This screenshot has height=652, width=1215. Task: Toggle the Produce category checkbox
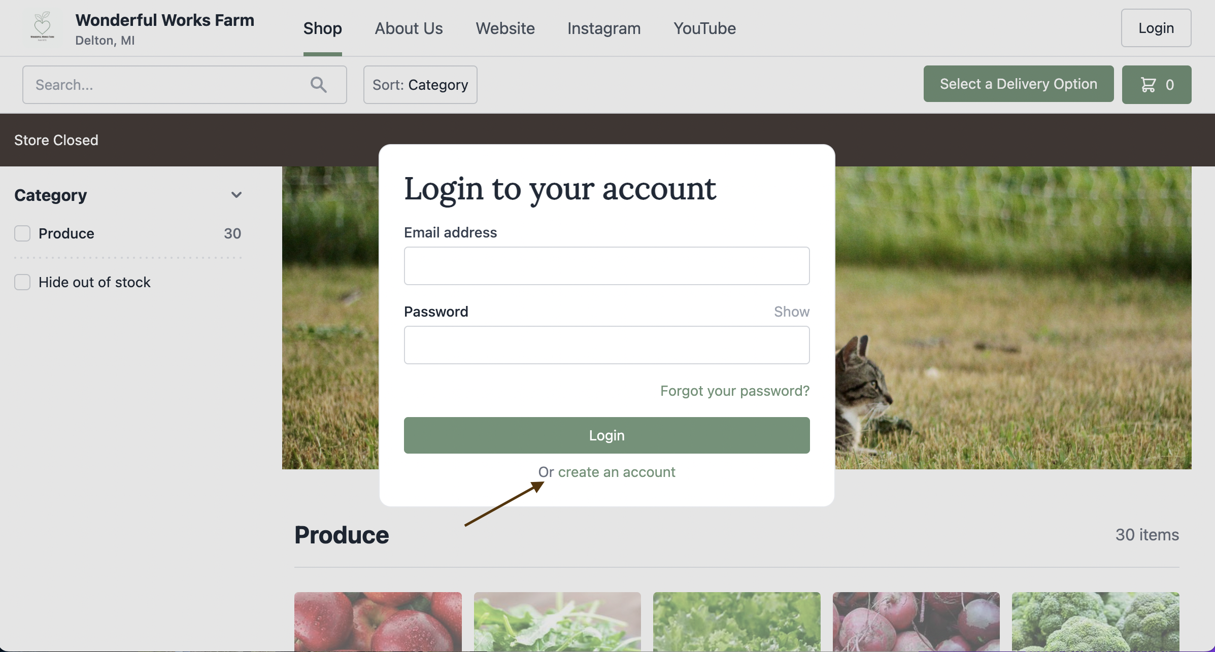tap(22, 233)
